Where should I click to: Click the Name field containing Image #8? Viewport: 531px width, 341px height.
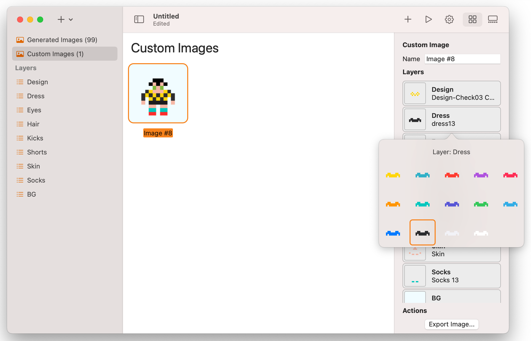[x=462, y=59]
